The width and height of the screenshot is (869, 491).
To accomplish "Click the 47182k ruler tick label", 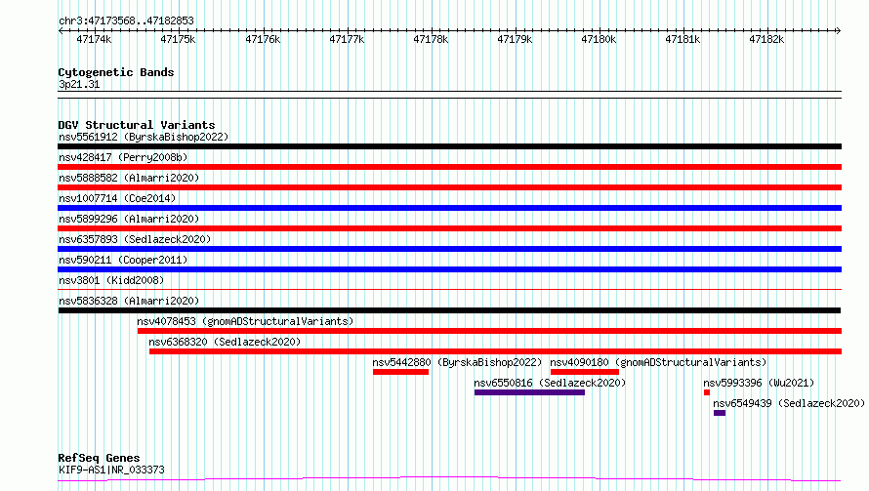I will pyautogui.click(x=766, y=39).
